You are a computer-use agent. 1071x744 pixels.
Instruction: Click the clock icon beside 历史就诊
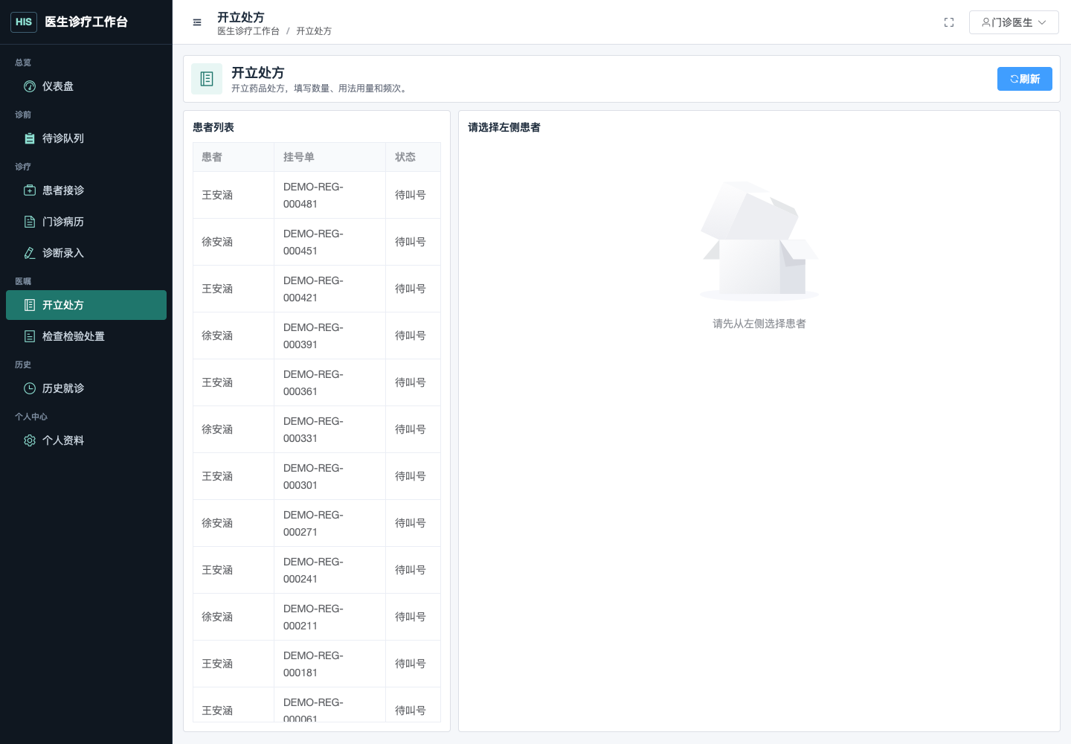tap(30, 388)
